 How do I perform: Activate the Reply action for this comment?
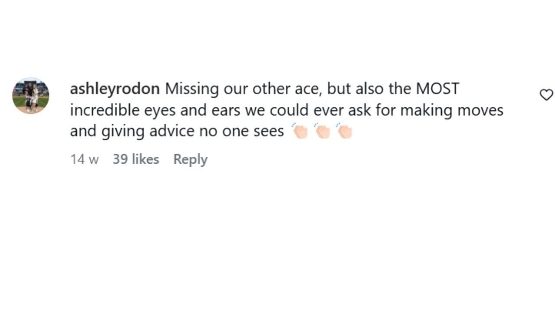pyautogui.click(x=190, y=159)
